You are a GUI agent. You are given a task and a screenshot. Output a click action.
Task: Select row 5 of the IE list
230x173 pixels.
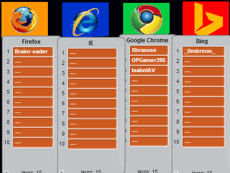92,93
